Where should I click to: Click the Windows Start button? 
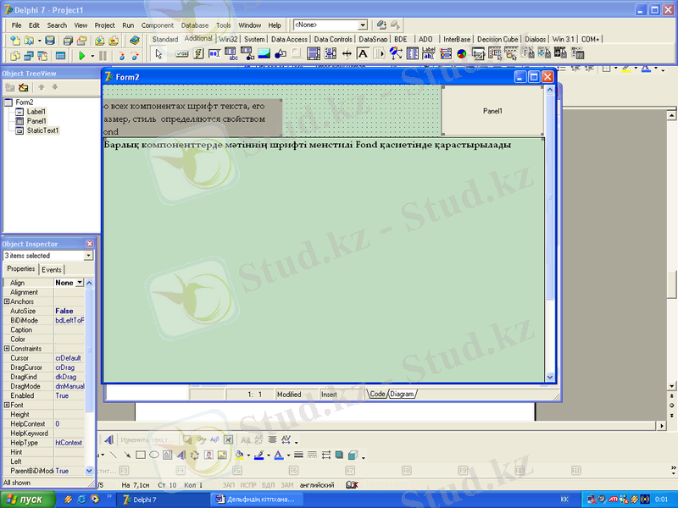pyautogui.click(x=29, y=500)
